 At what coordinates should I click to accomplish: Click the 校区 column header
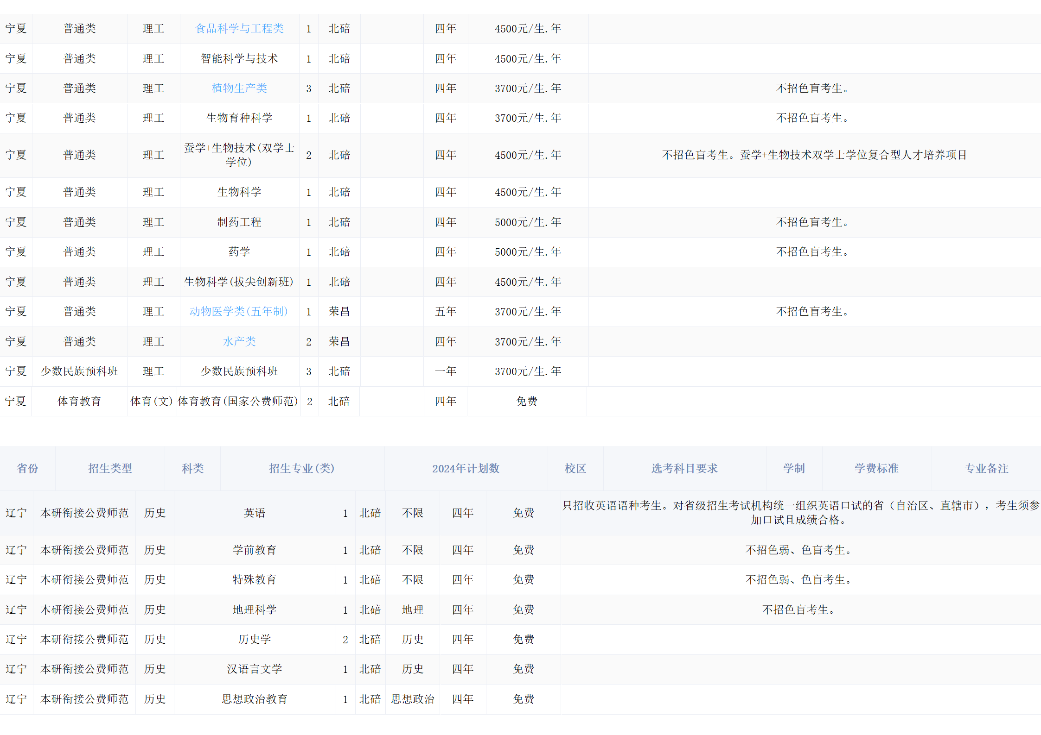575,468
